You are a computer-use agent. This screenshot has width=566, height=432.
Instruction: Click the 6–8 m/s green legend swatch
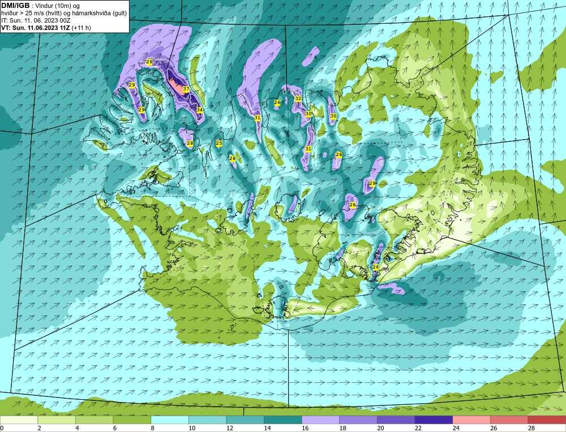pos(132,420)
